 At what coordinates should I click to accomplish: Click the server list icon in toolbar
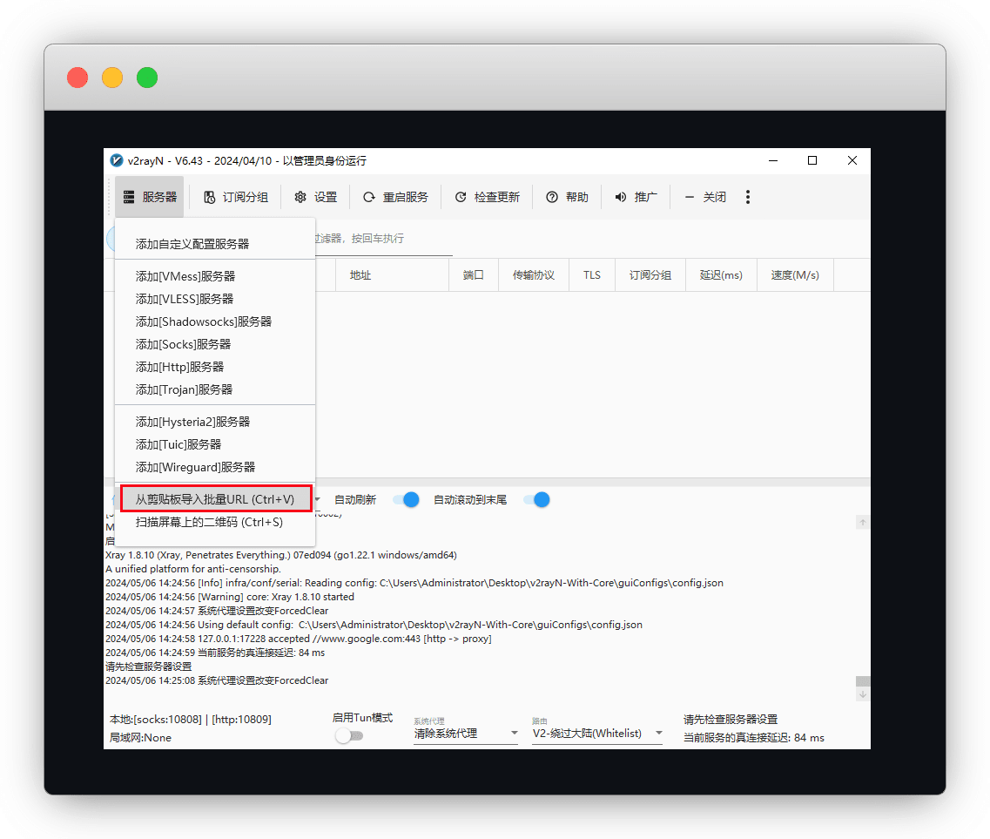(x=129, y=197)
